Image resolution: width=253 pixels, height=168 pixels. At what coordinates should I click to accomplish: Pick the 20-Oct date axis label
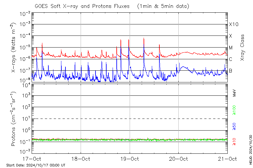[x=179, y=158]
